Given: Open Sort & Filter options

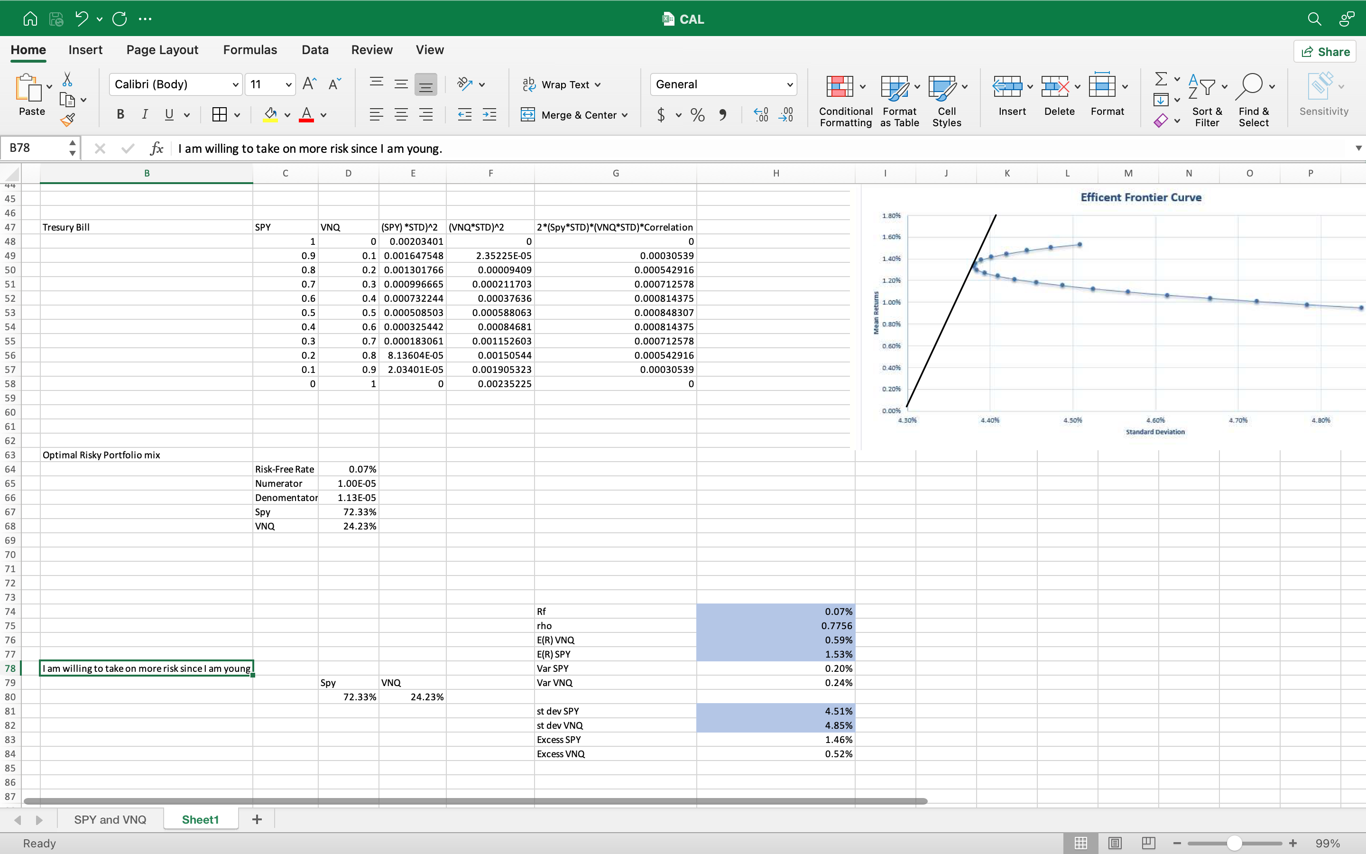Looking at the screenshot, I should [1207, 100].
